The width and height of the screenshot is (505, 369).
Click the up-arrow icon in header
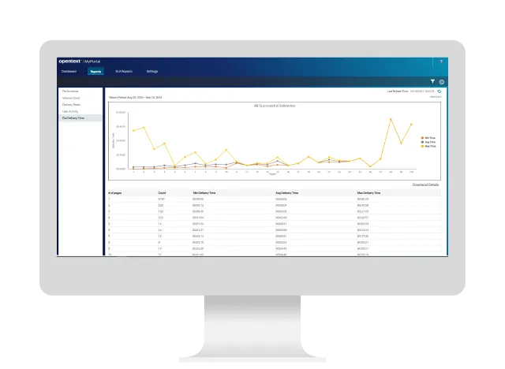click(441, 61)
